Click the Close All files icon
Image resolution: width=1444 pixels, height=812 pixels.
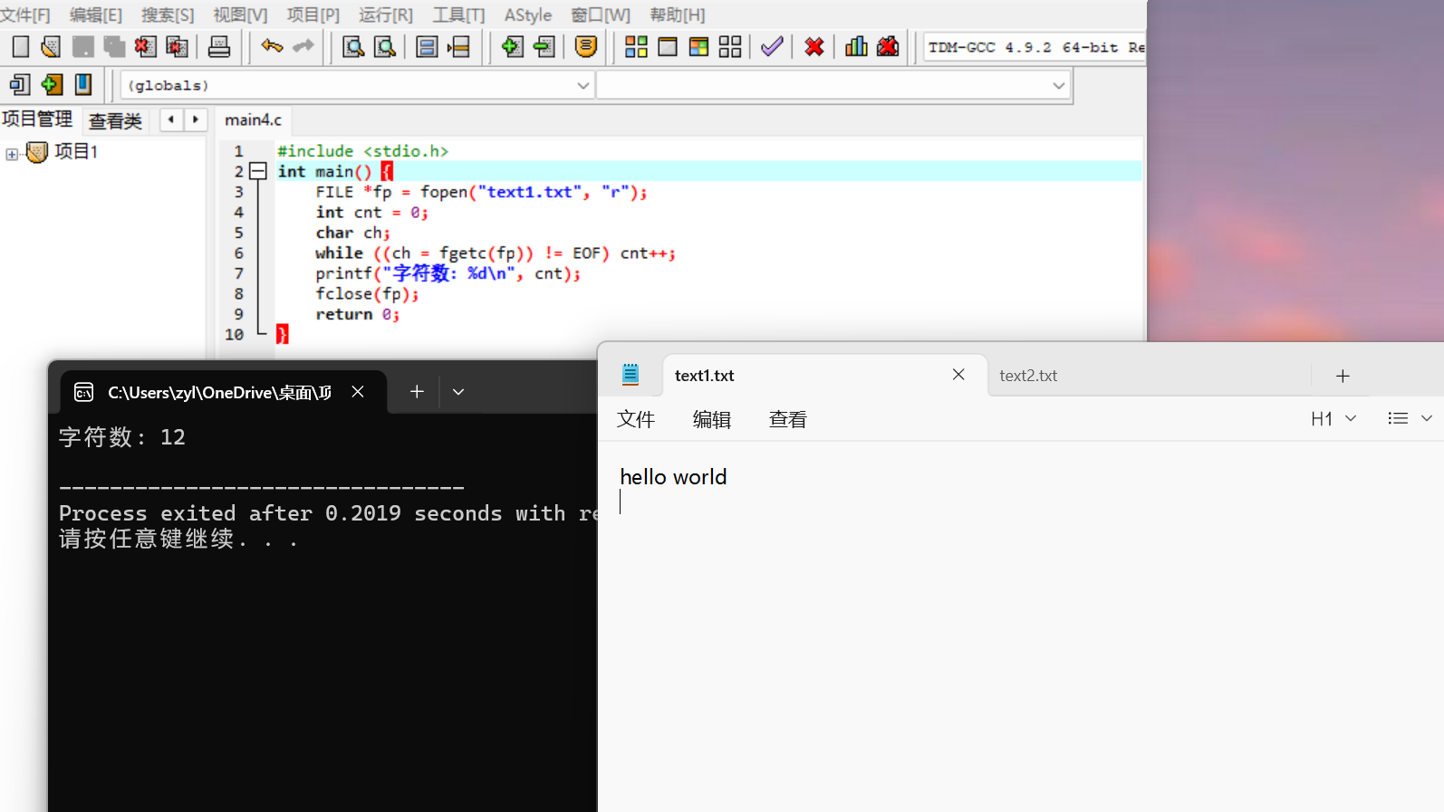pyautogui.click(x=177, y=47)
